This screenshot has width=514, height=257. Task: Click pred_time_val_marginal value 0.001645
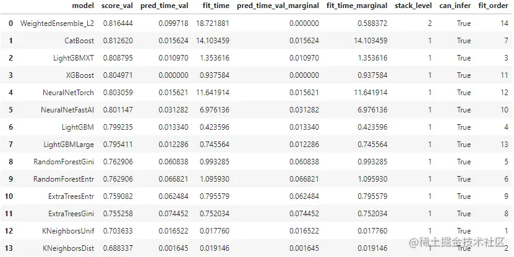(304, 248)
